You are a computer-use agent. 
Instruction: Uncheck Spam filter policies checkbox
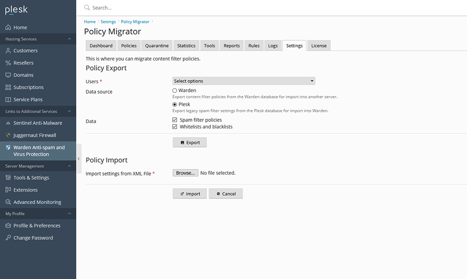175,120
